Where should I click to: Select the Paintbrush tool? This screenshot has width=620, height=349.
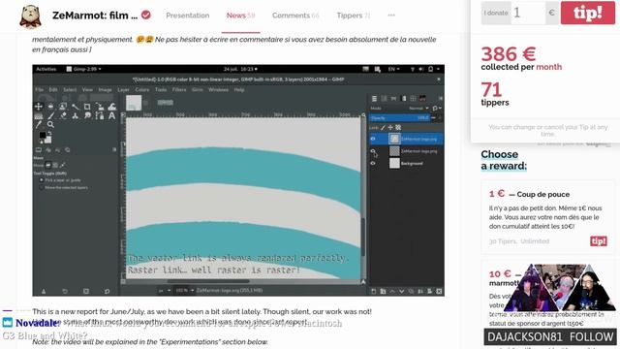50,115
